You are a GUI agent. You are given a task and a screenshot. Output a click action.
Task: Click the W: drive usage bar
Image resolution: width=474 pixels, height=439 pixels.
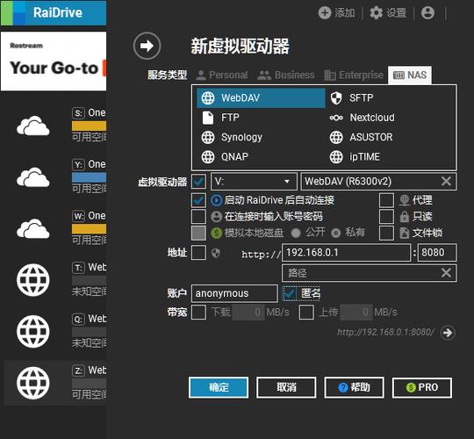[x=90, y=229]
